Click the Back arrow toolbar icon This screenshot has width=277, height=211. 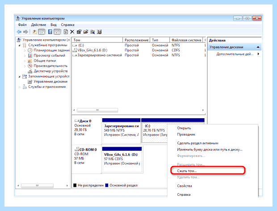pos(19,32)
